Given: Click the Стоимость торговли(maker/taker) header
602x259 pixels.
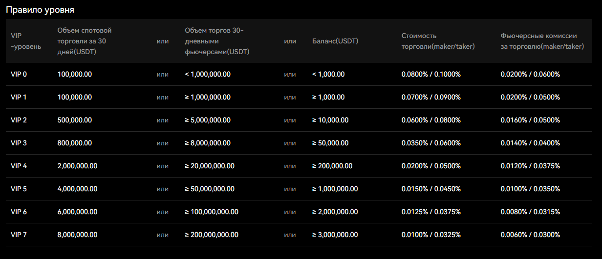Looking at the screenshot, I should point(438,41).
